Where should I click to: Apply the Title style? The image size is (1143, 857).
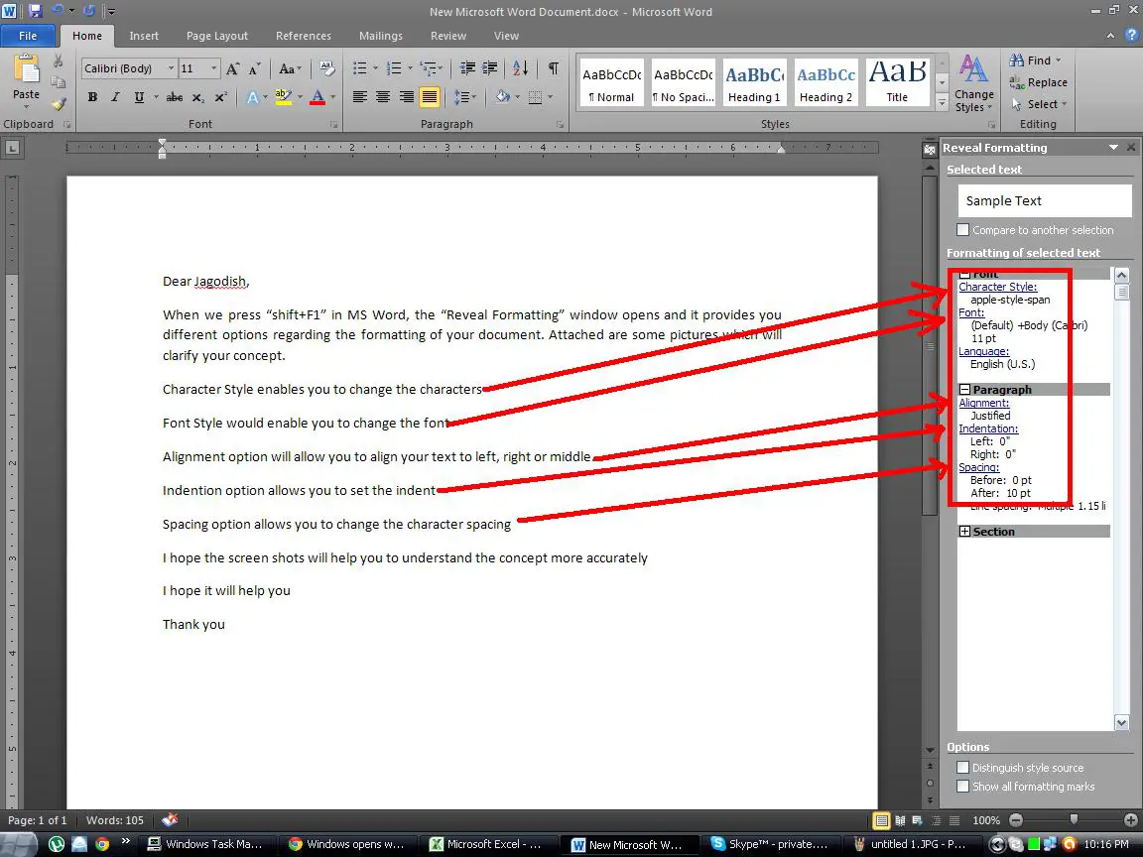pyautogui.click(x=897, y=83)
